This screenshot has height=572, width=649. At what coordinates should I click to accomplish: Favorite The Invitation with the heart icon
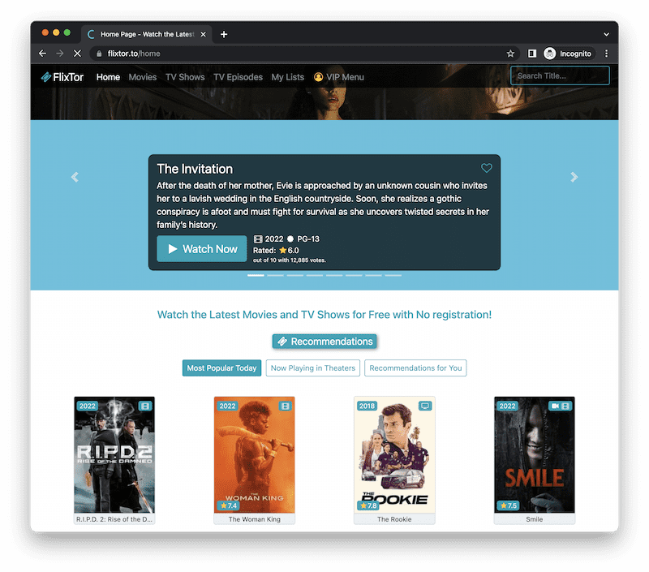click(486, 168)
